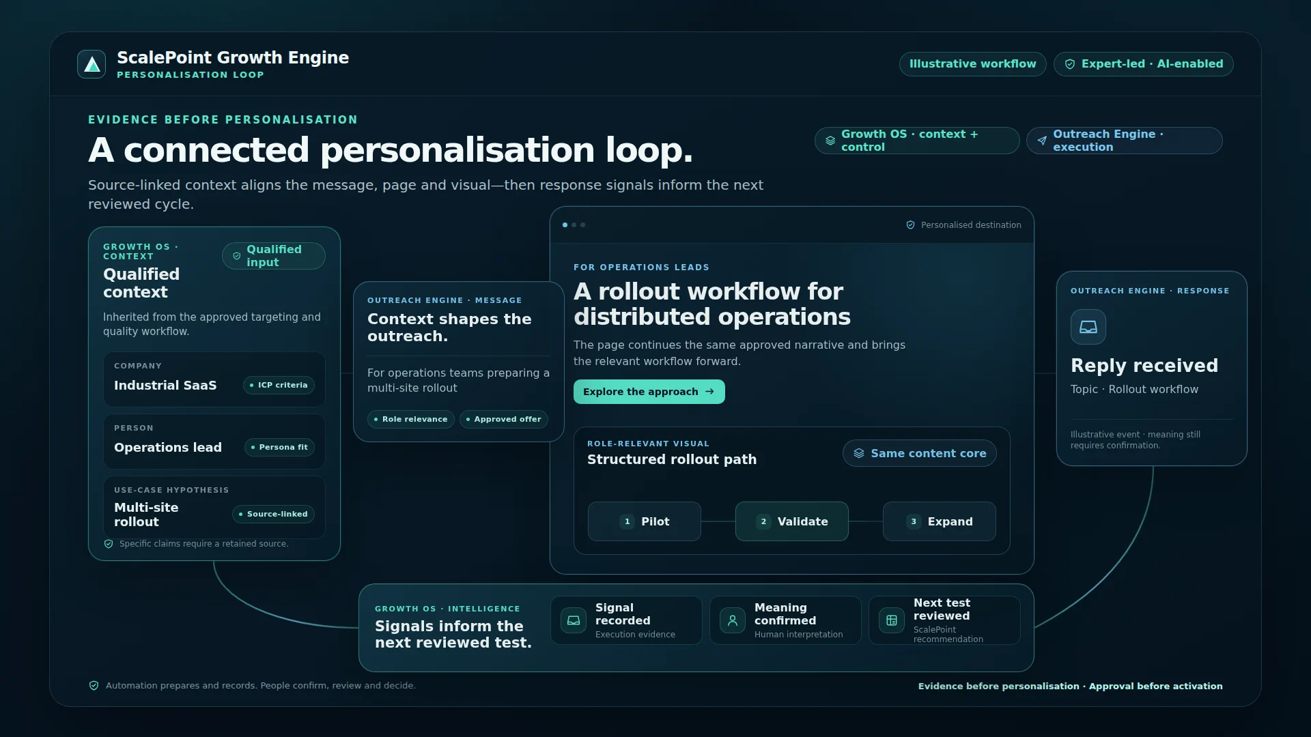Click the ScalePoint triangle logo icon
Image resolution: width=1311 pixels, height=737 pixels.
(91, 64)
